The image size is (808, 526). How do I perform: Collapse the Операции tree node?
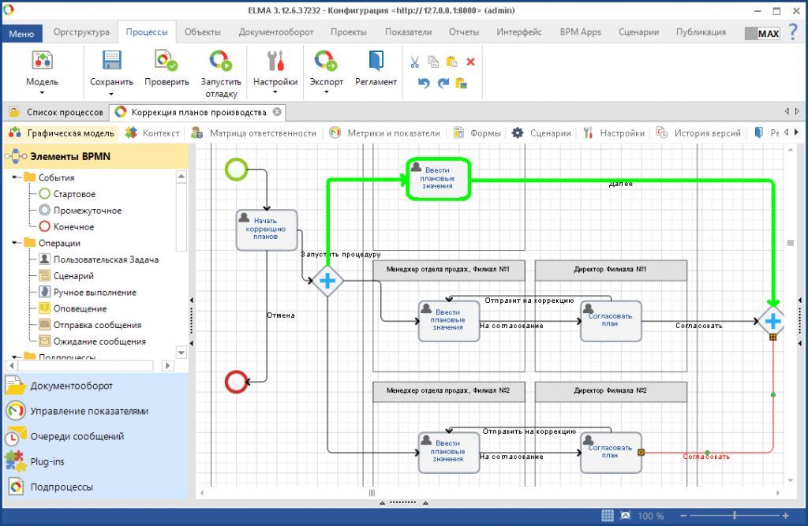15,243
